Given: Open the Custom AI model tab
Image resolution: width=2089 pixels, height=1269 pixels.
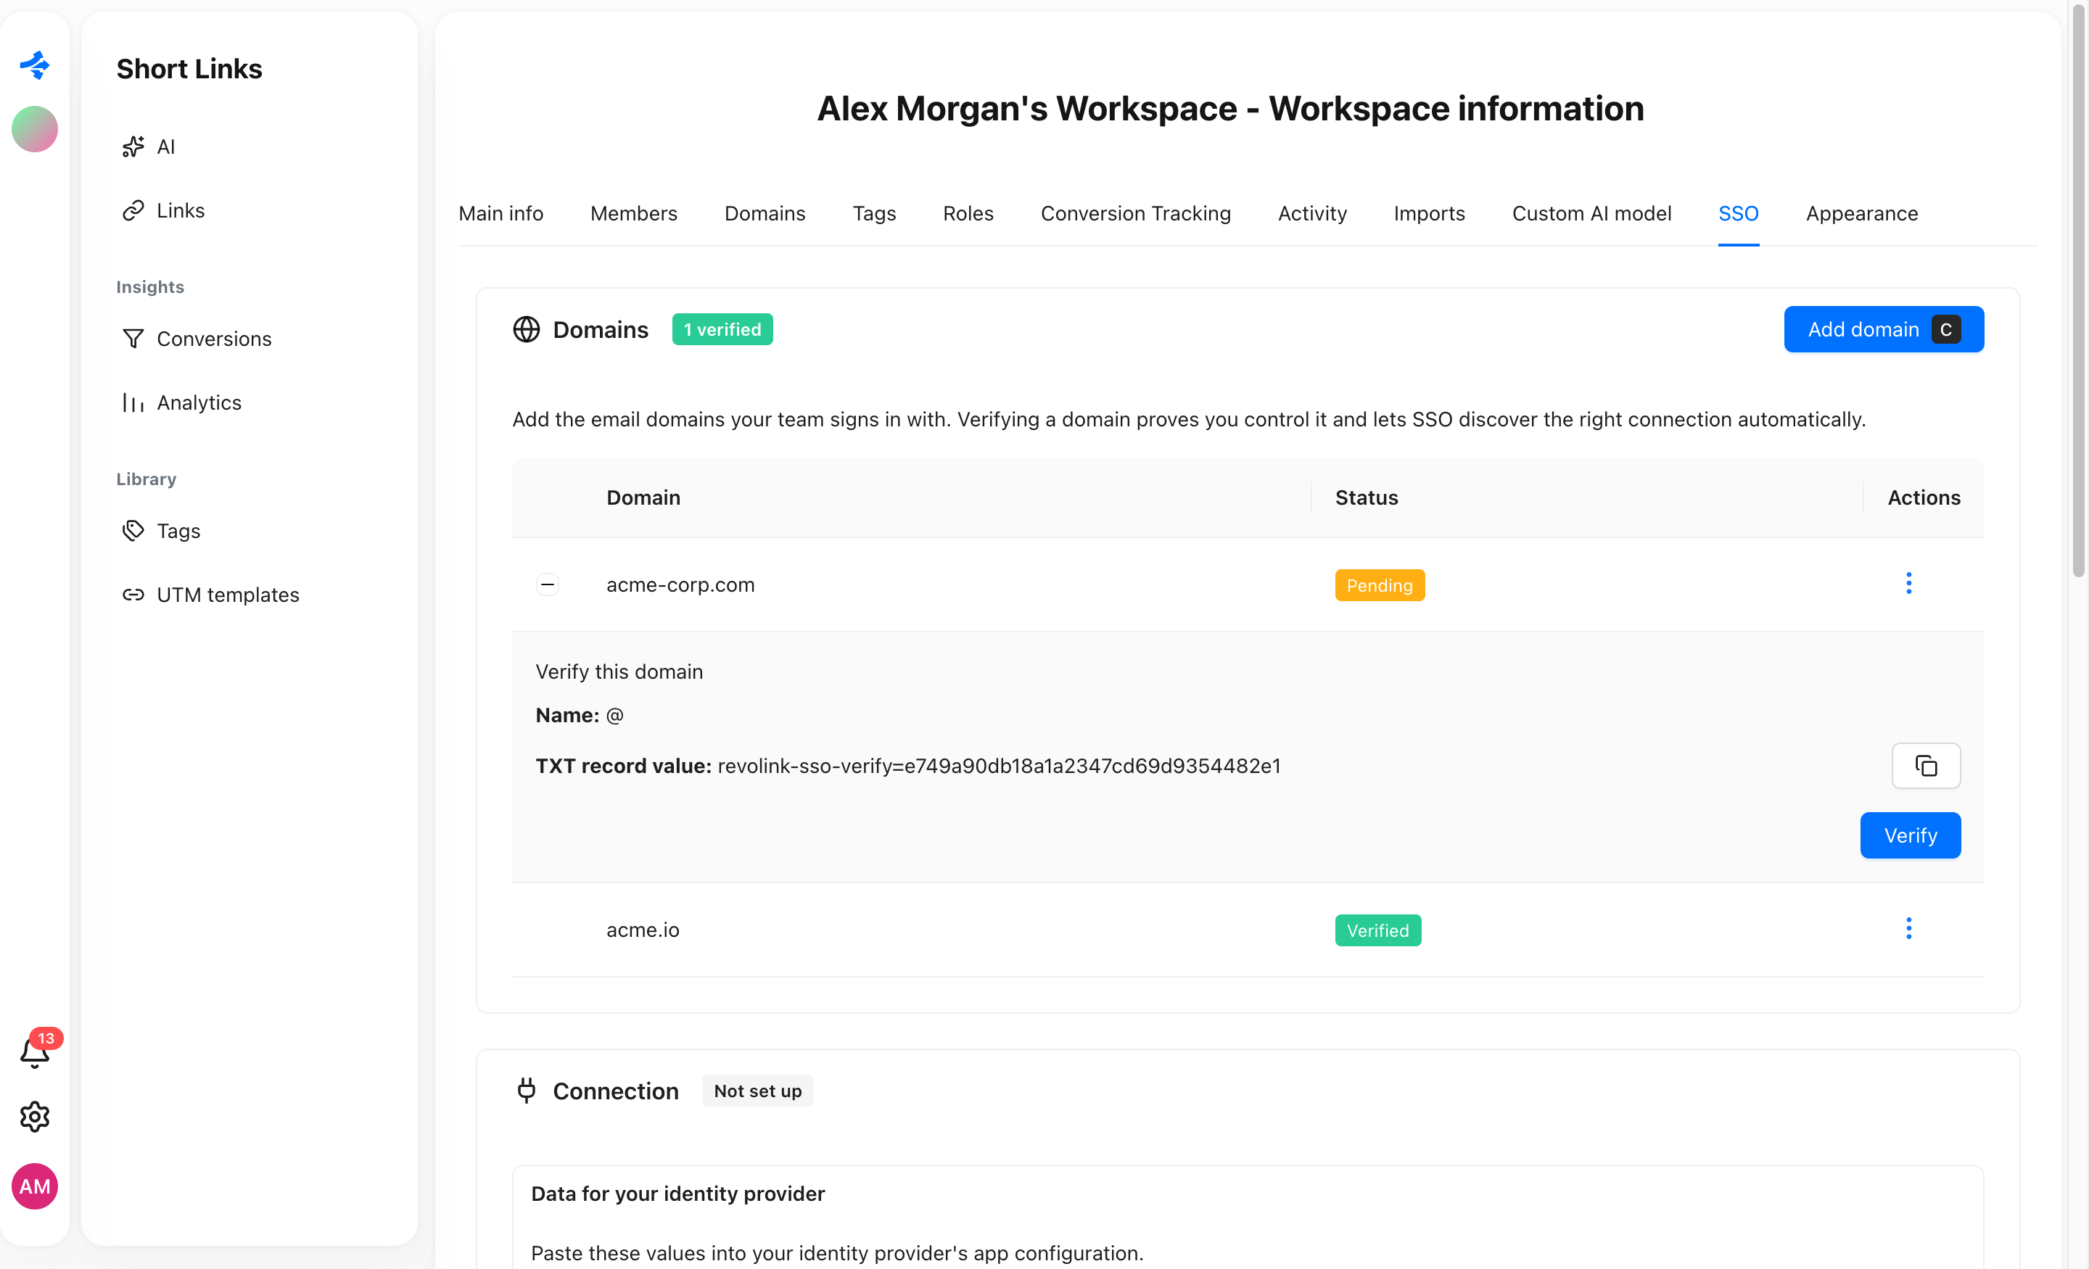Looking at the screenshot, I should coord(1591,214).
